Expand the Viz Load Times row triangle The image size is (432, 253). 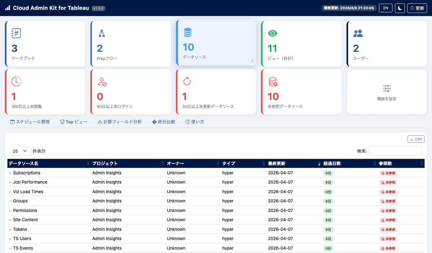tap(10, 192)
